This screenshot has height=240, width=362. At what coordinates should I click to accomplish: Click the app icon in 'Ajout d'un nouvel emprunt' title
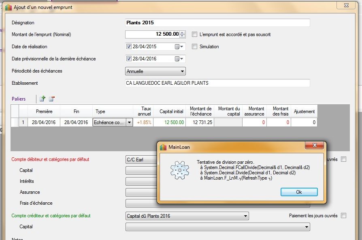coord(8,7)
